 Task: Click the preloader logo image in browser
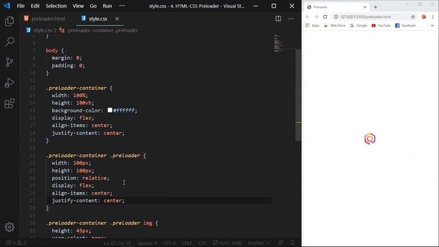(370, 139)
